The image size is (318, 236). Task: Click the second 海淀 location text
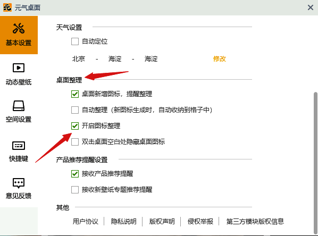point(151,59)
